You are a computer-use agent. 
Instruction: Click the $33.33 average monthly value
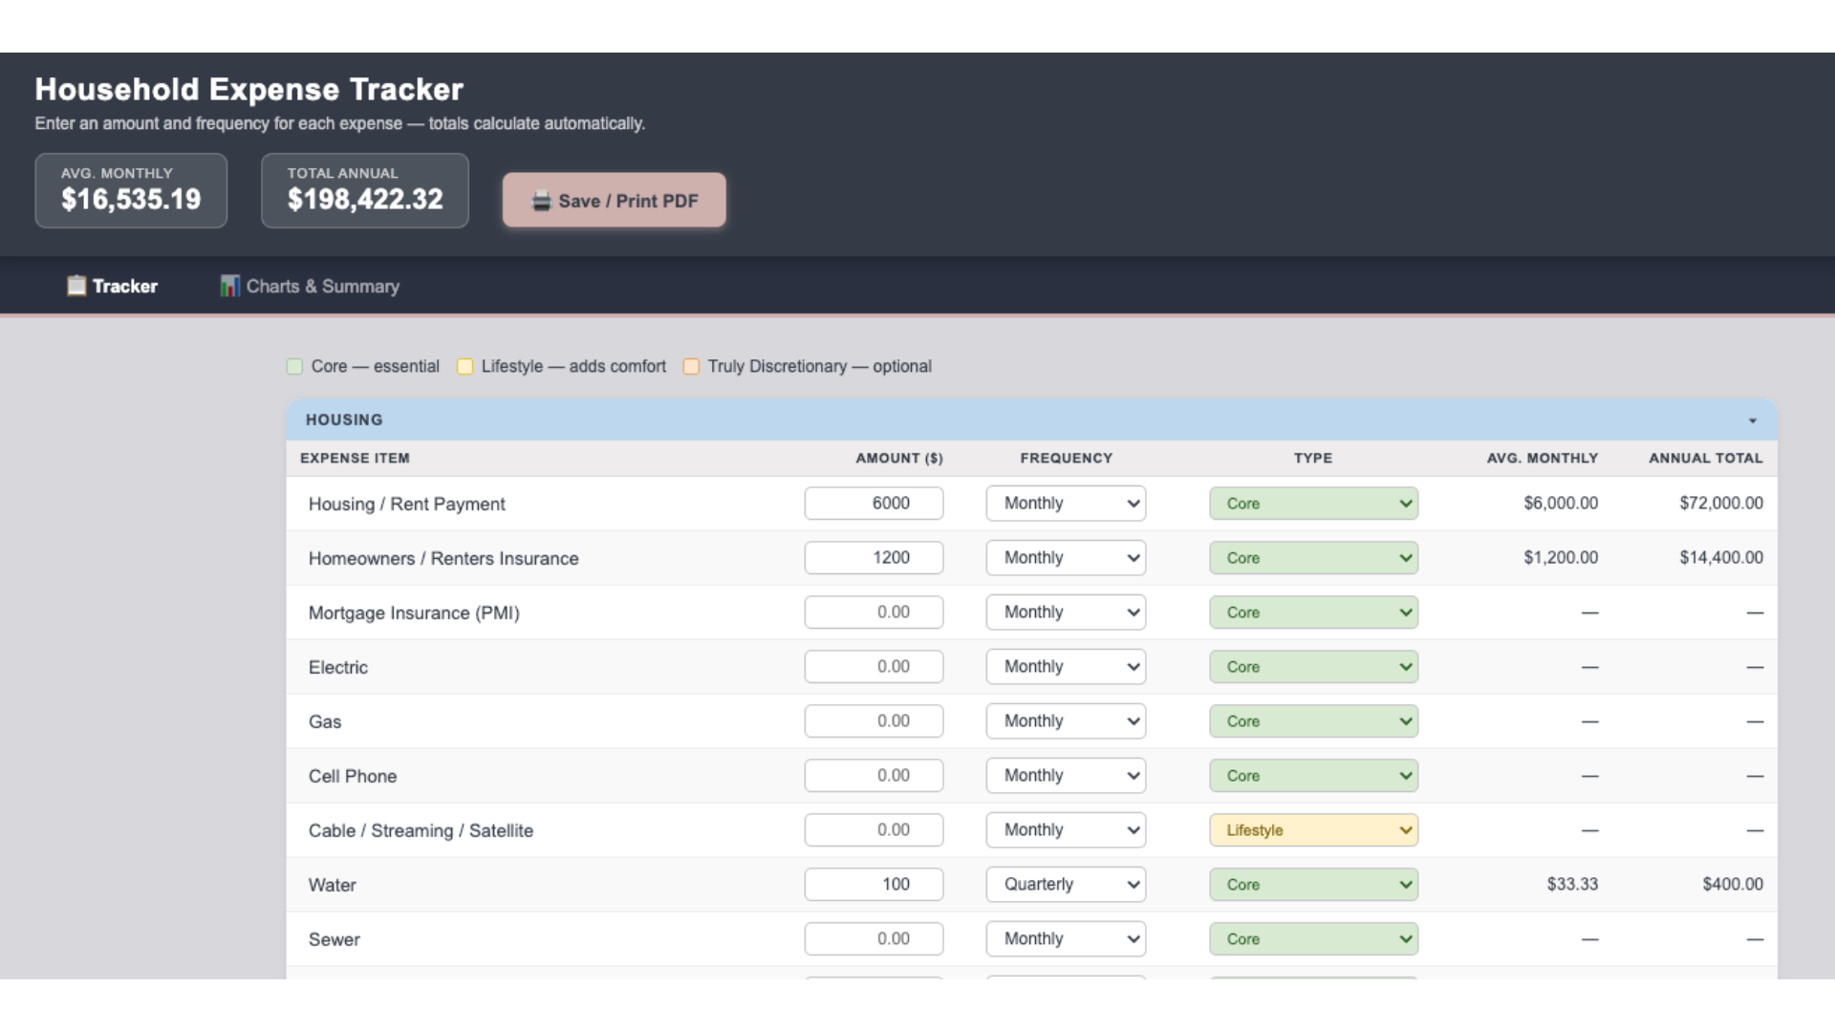tap(1572, 885)
